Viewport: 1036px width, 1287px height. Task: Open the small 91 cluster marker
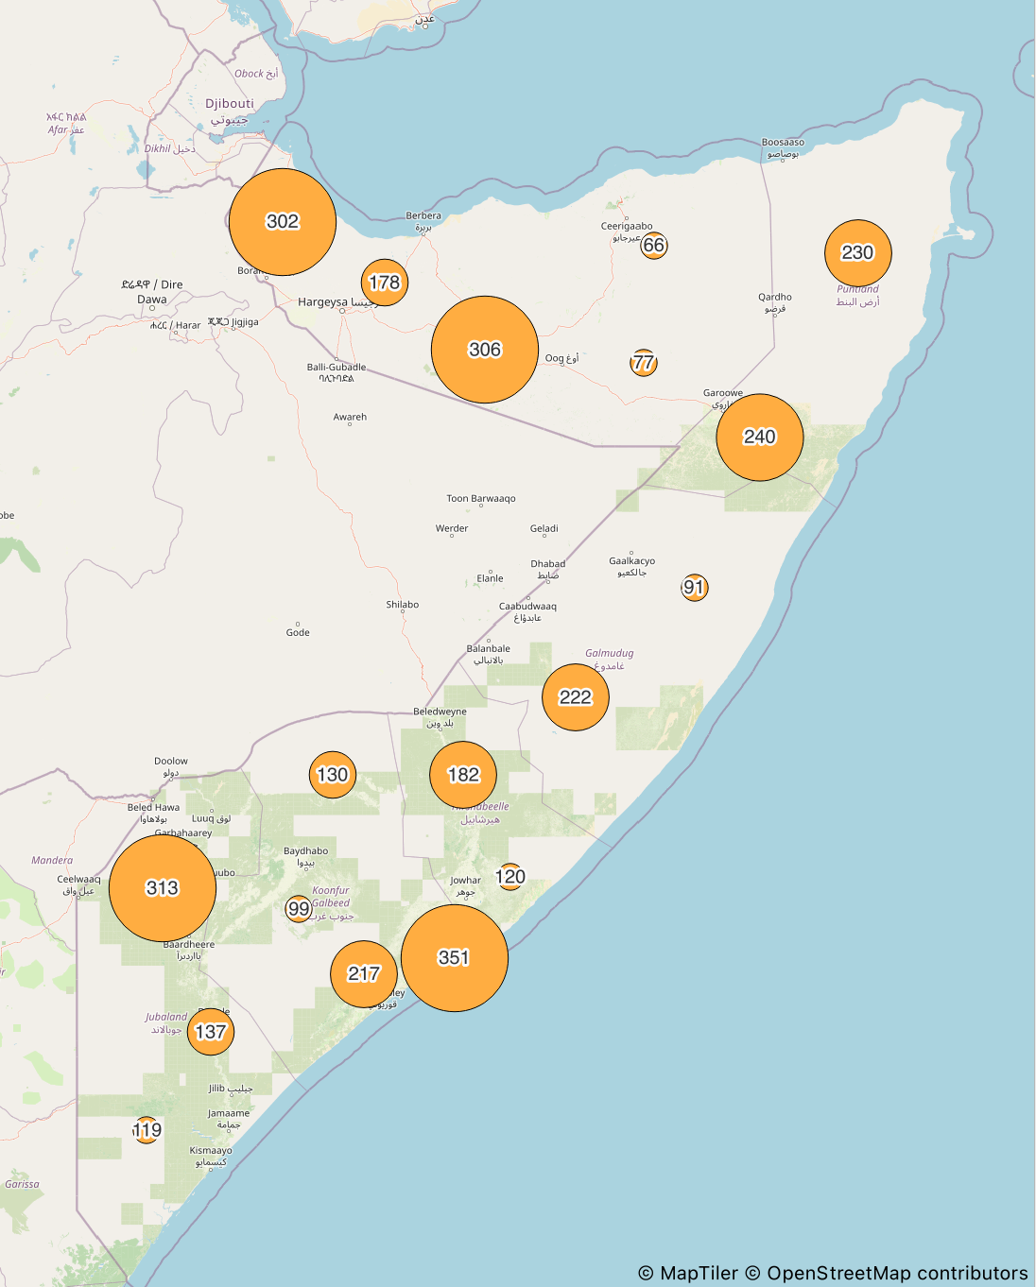pos(695,588)
